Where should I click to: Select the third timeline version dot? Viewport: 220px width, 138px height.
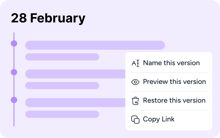click(x=14, y=100)
